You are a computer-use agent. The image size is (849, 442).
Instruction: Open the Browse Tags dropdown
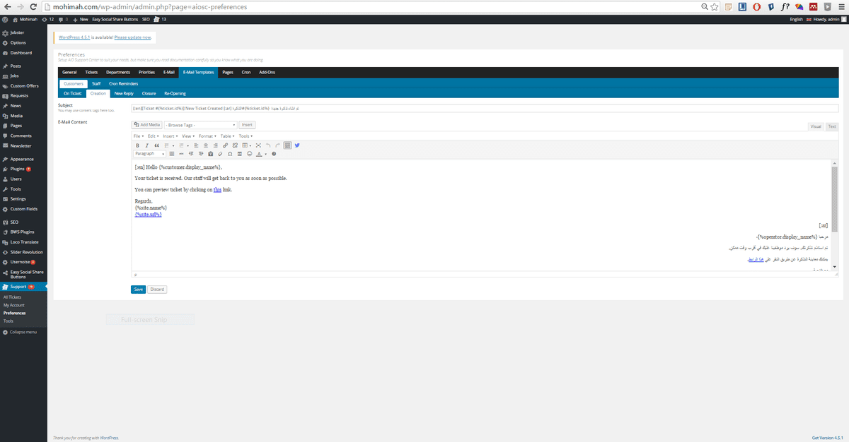coord(201,124)
